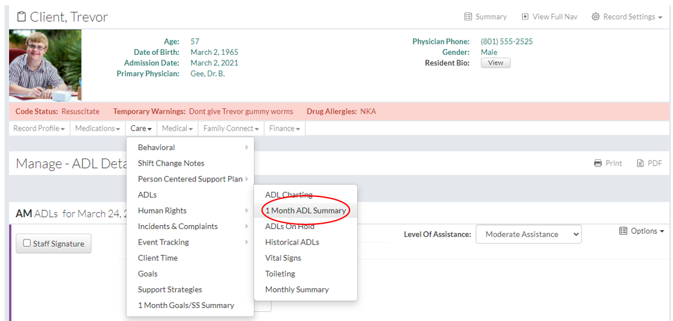Image resolution: width=673 pixels, height=321 pixels.
Task: Select Historical ADLs from submenu
Action: [291, 242]
